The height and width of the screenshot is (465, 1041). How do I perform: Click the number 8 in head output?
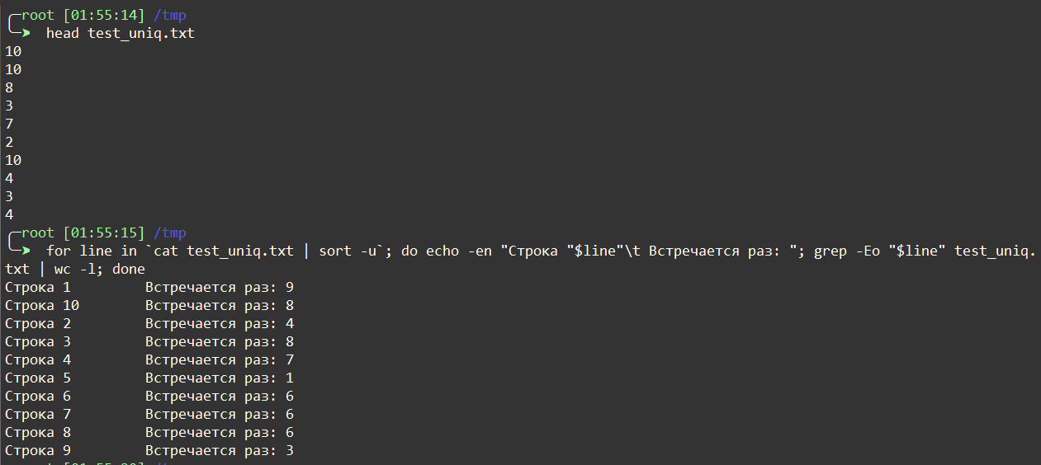pos(9,87)
